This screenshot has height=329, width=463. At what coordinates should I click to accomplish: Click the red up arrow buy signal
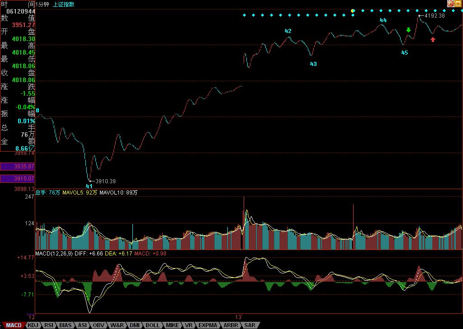point(433,40)
